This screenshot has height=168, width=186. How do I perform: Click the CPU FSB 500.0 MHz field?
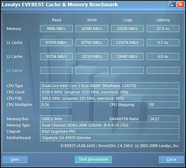[110, 98]
